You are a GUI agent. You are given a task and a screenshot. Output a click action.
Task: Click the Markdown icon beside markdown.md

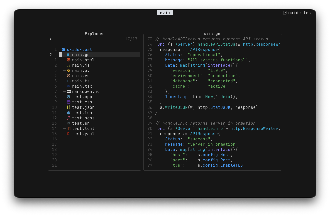(69, 91)
